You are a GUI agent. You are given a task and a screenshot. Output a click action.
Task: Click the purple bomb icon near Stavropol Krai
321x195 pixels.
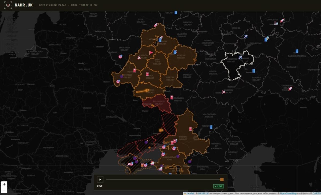click(x=190, y=161)
